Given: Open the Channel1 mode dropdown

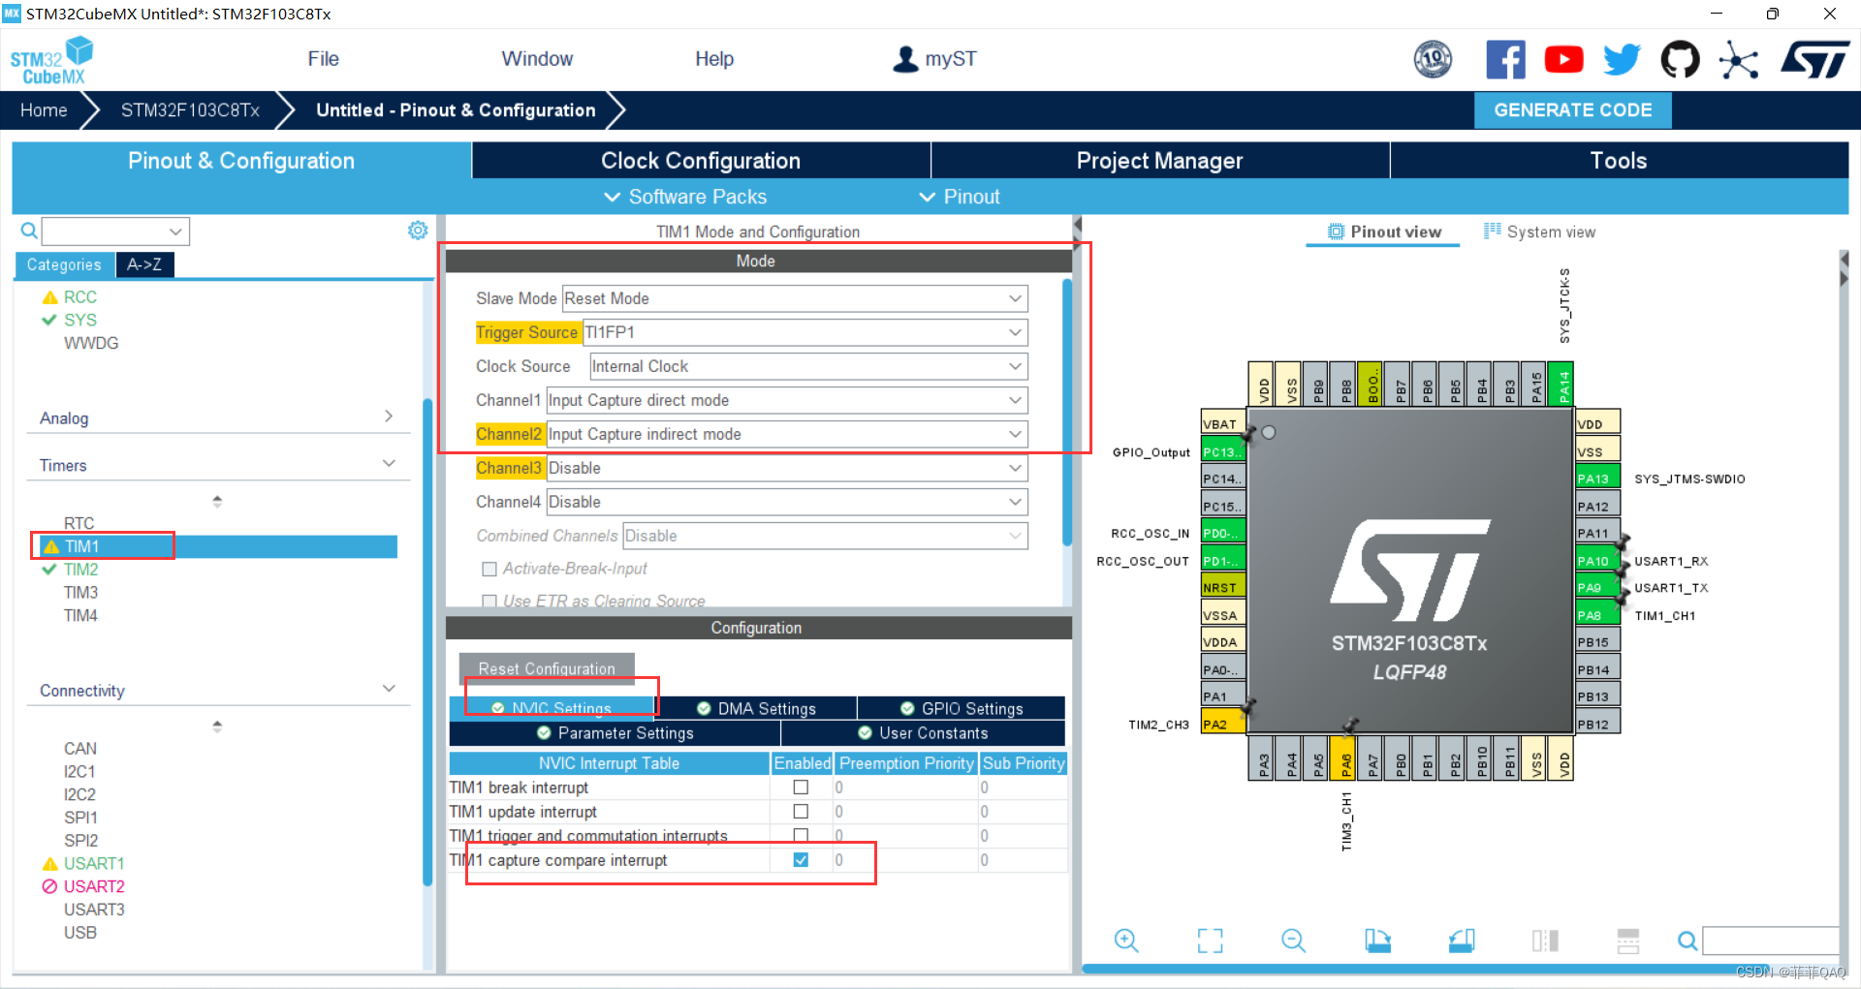Looking at the screenshot, I should coord(787,400).
